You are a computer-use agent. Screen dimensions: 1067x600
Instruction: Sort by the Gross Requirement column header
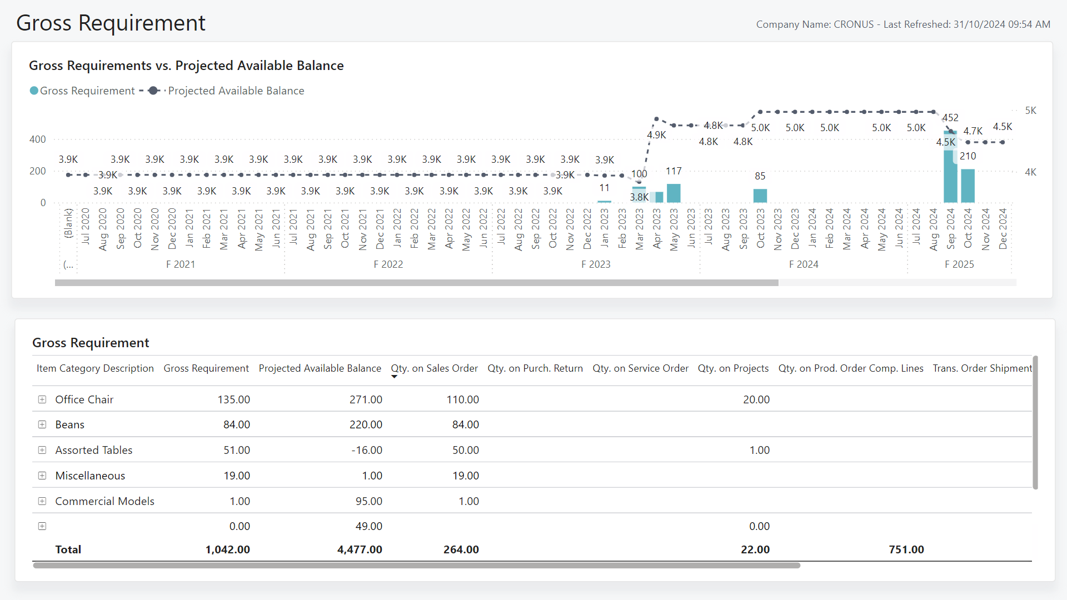pos(206,368)
